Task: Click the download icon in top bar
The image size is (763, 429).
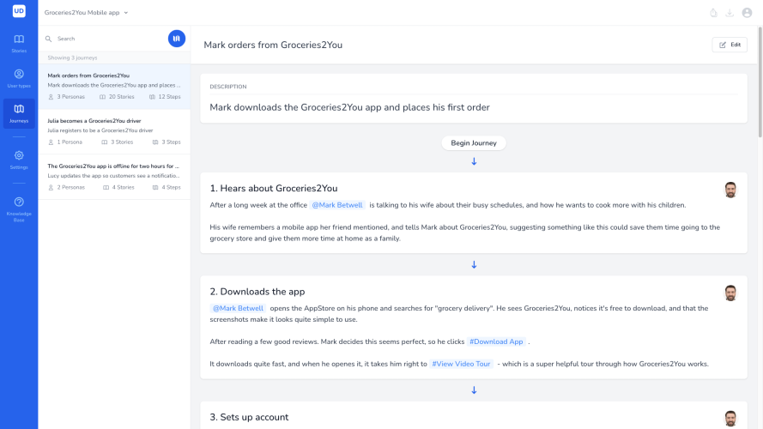Action: tap(730, 13)
